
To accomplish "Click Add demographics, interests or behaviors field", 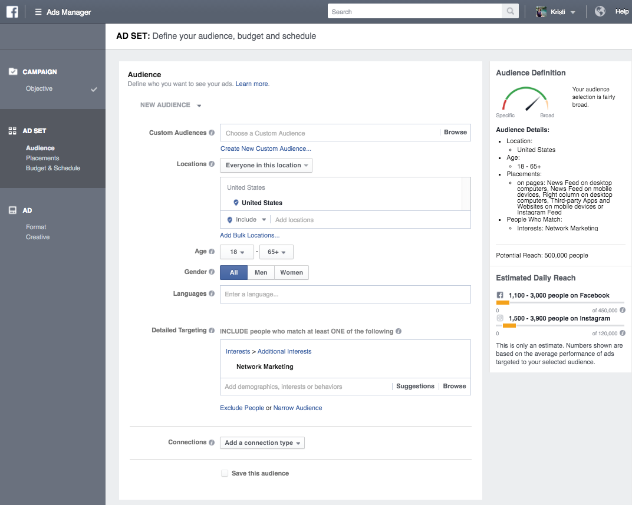I will 307,387.
